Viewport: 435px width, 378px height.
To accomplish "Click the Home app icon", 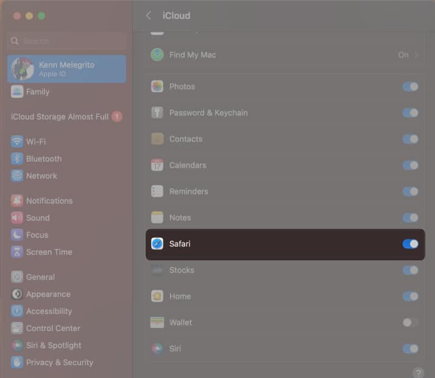I will (157, 296).
